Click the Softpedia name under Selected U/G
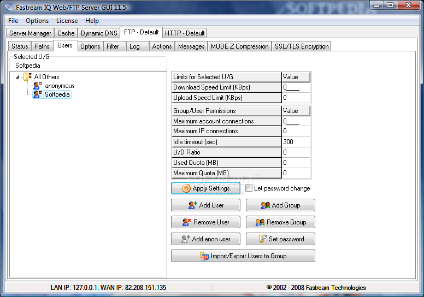The width and height of the screenshot is (424, 297). [27, 66]
